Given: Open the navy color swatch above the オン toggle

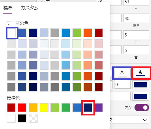Looking at the screenshot, I should click(x=141, y=96).
